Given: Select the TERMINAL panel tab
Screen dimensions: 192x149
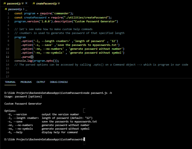Looking at the screenshot, I should point(10,82).
